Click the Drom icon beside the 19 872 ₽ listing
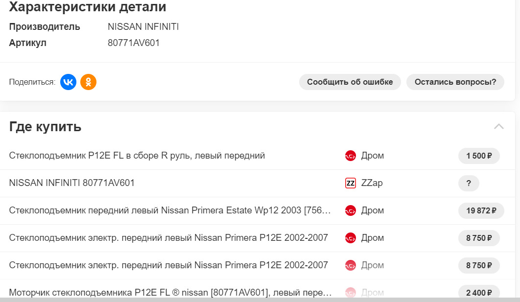The height and width of the screenshot is (302, 520). (x=350, y=211)
